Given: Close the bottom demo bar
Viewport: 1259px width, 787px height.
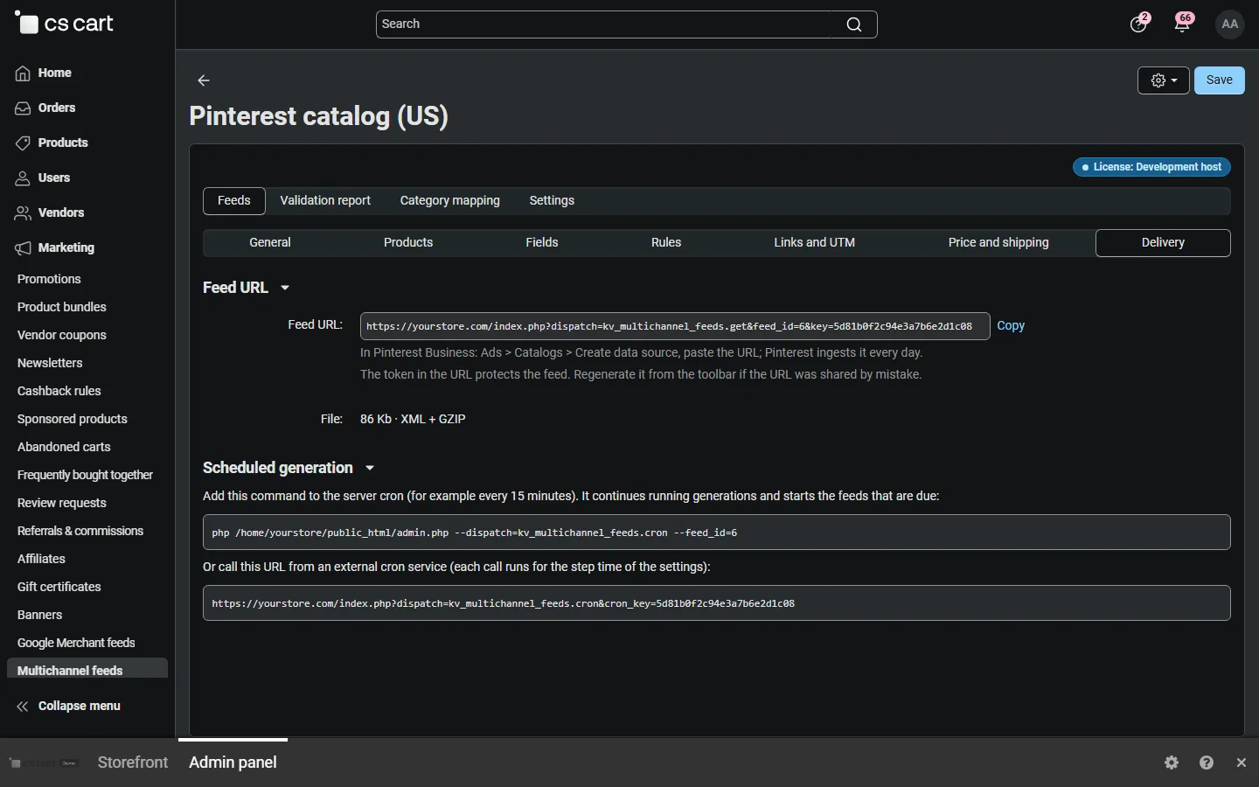Looking at the screenshot, I should 1242,763.
